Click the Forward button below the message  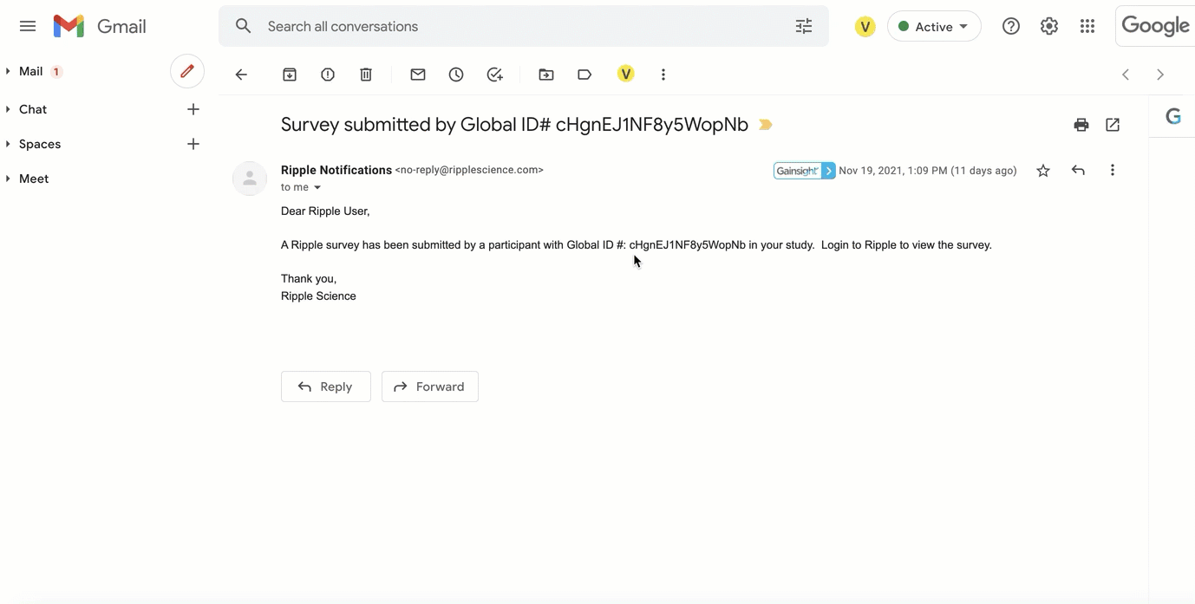[x=430, y=386]
